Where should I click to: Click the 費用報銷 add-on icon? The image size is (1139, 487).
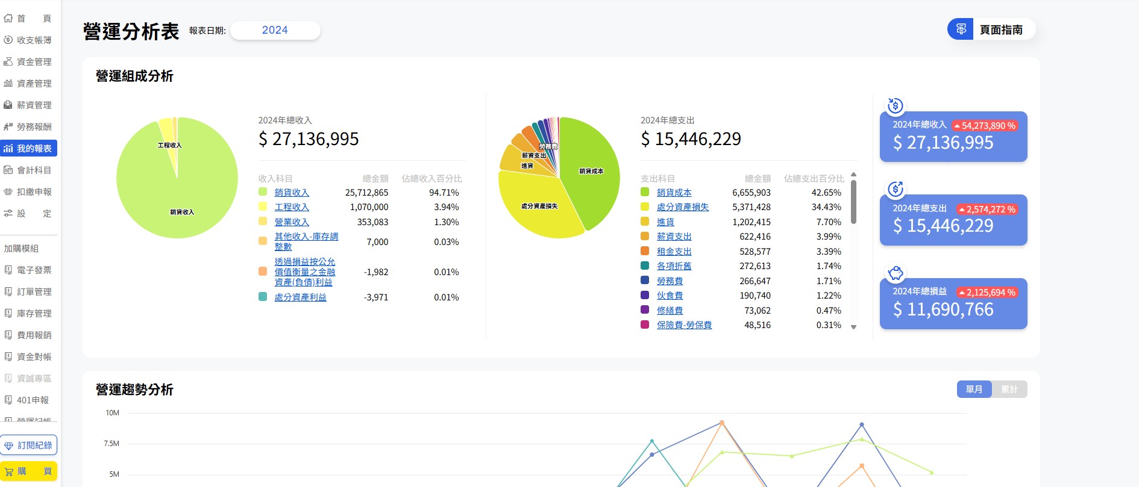click(8, 335)
